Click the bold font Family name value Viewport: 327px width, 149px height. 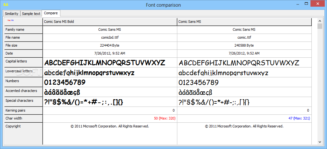[x=110, y=30]
